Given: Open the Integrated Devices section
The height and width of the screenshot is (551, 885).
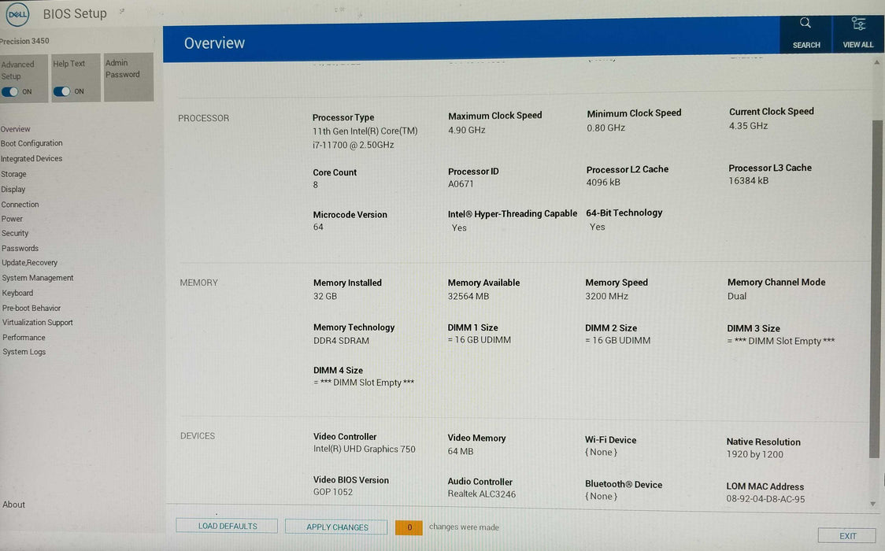Looking at the screenshot, I should coord(31,158).
